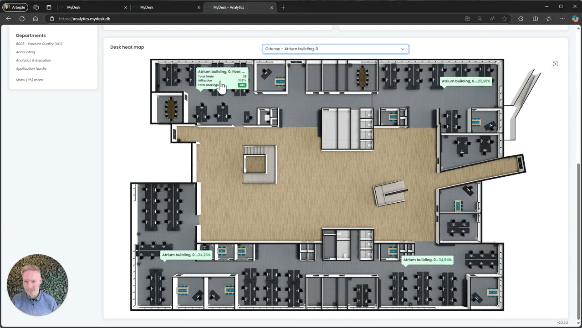Go to the browser home page icon
This screenshot has height=328, width=582.
pyautogui.click(x=35, y=19)
